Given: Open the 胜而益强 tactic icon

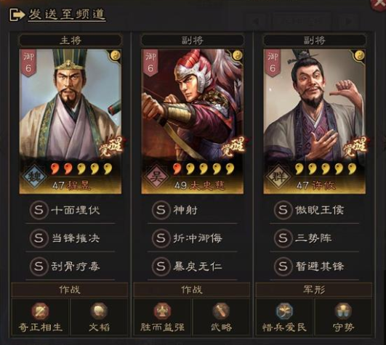Looking at the screenshot, I should [162, 311].
